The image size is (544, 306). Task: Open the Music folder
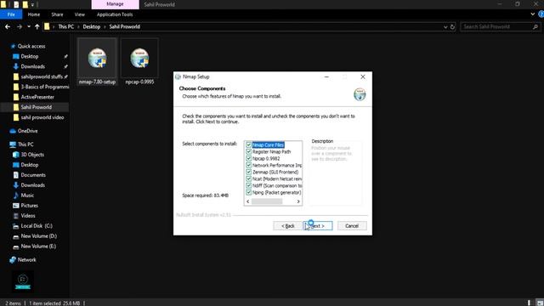tap(27, 195)
